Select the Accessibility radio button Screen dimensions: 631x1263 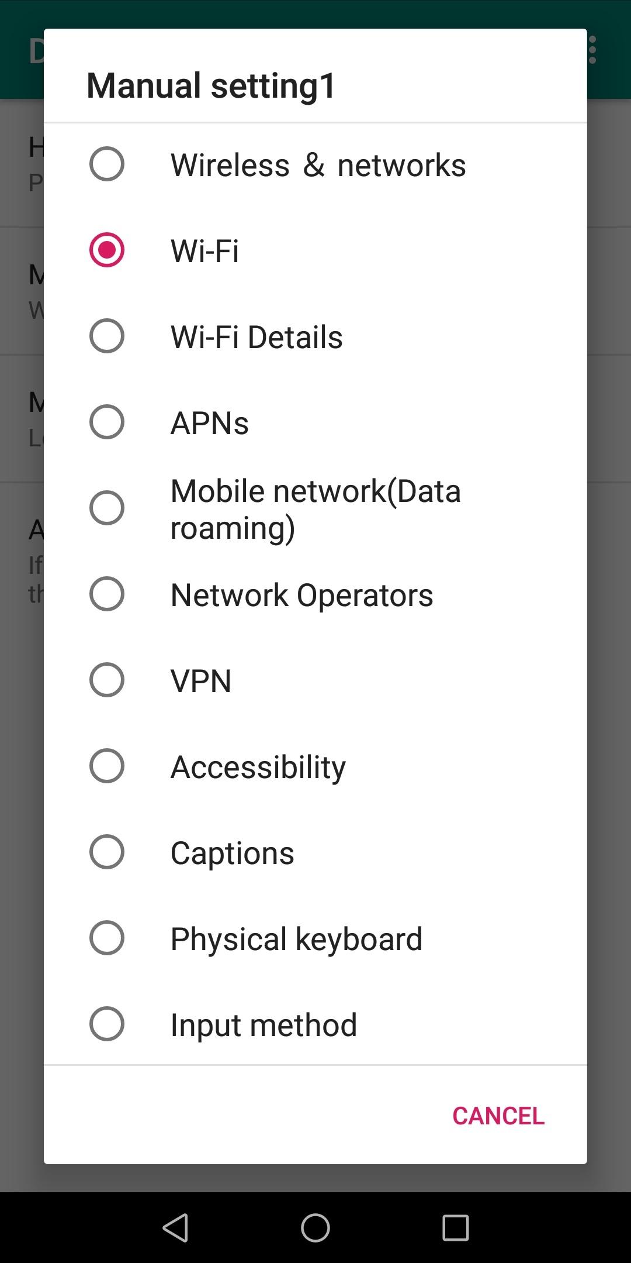106,766
